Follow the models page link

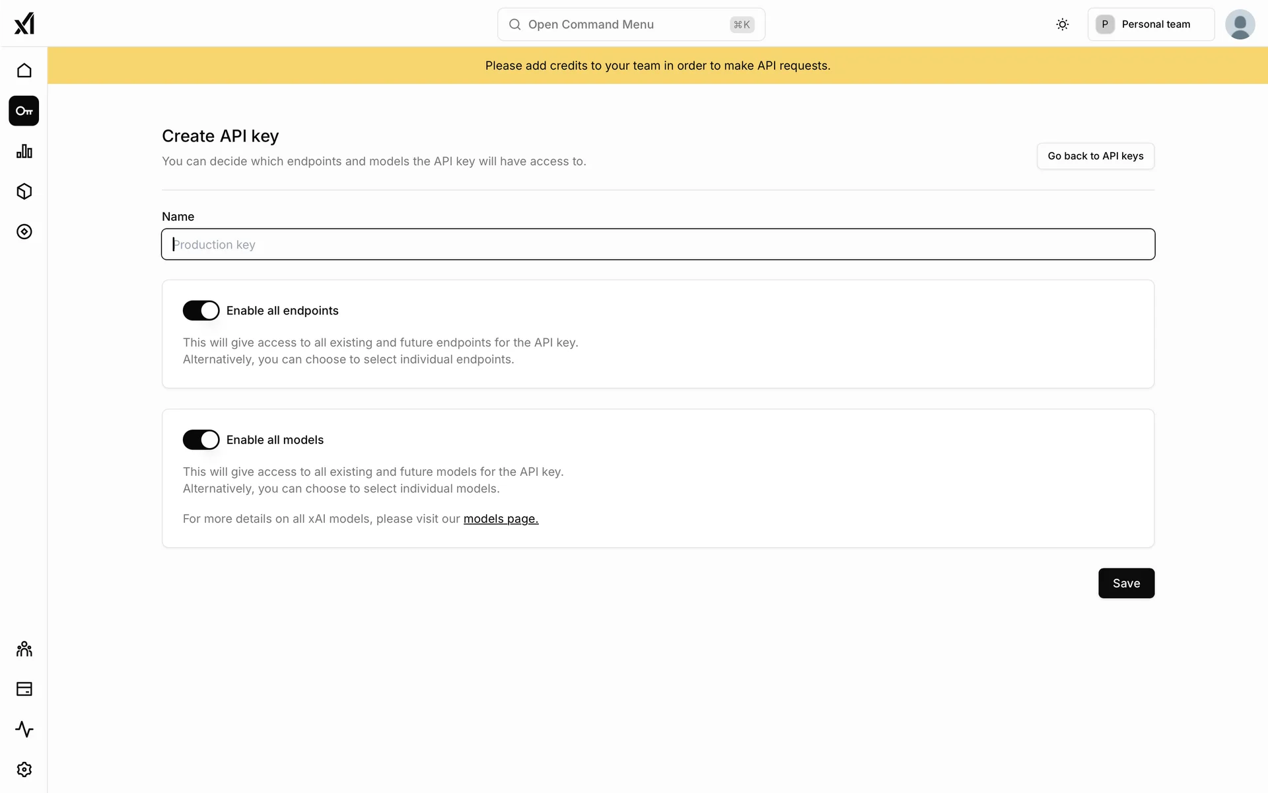[501, 519]
